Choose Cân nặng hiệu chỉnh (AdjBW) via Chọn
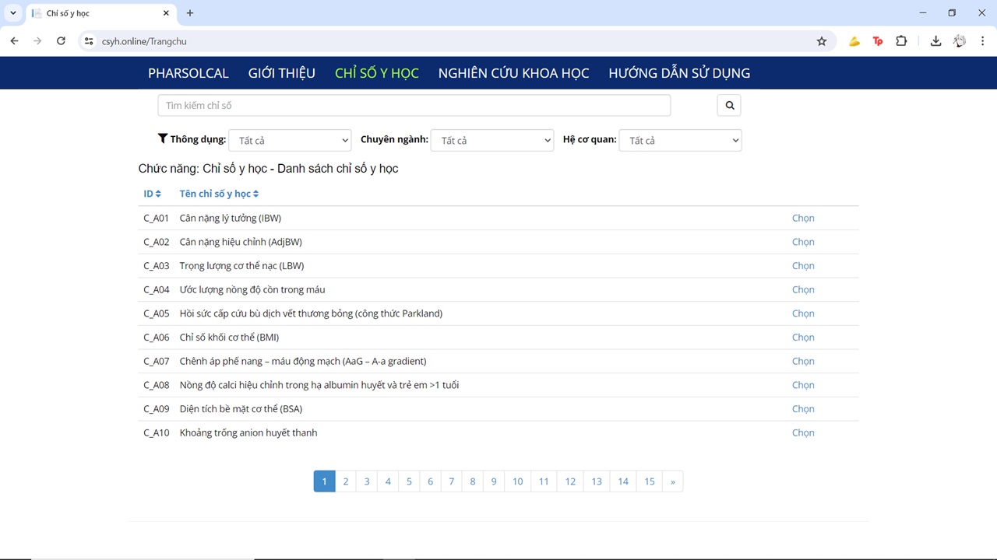997x560 pixels. click(x=803, y=242)
